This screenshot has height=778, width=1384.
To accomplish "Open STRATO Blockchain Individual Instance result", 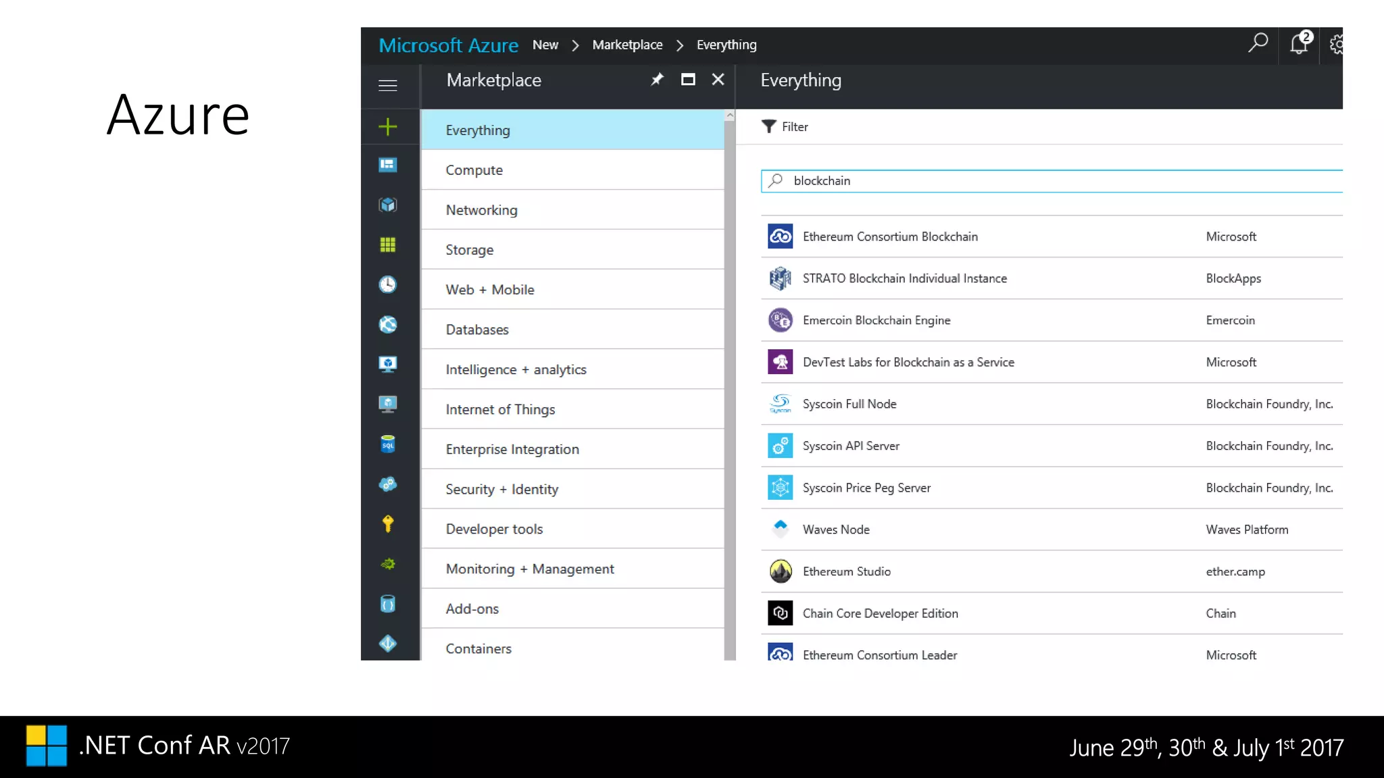I will [1052, 278].
